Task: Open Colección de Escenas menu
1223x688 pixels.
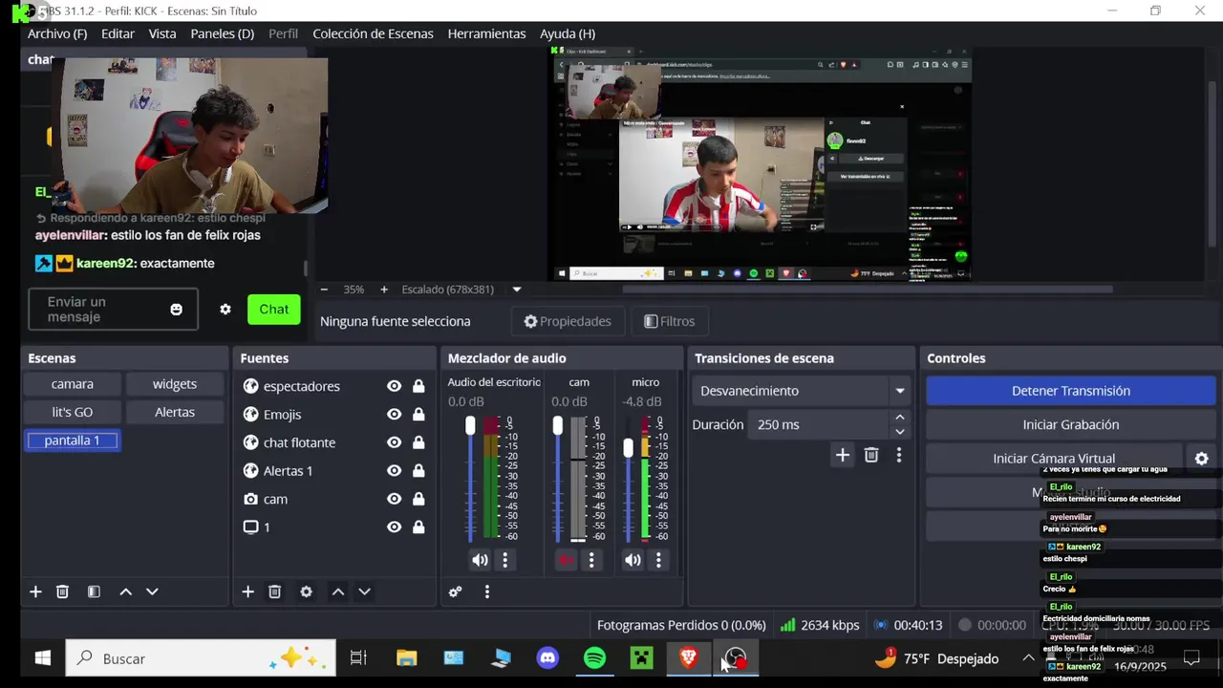Action: click(x=373, y=33)
